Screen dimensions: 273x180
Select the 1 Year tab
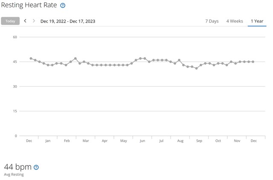[x=257, y=21]
